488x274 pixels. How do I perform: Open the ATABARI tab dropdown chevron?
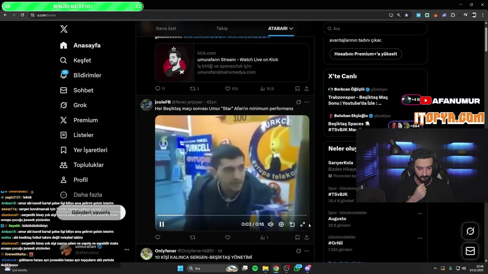(x=291, y=29)
